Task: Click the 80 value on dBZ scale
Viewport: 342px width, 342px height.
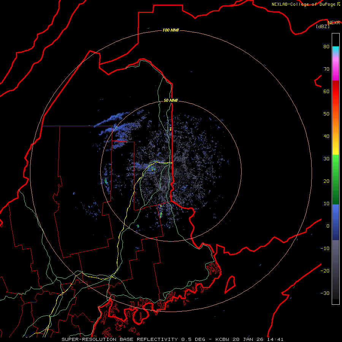Action: 326,46
